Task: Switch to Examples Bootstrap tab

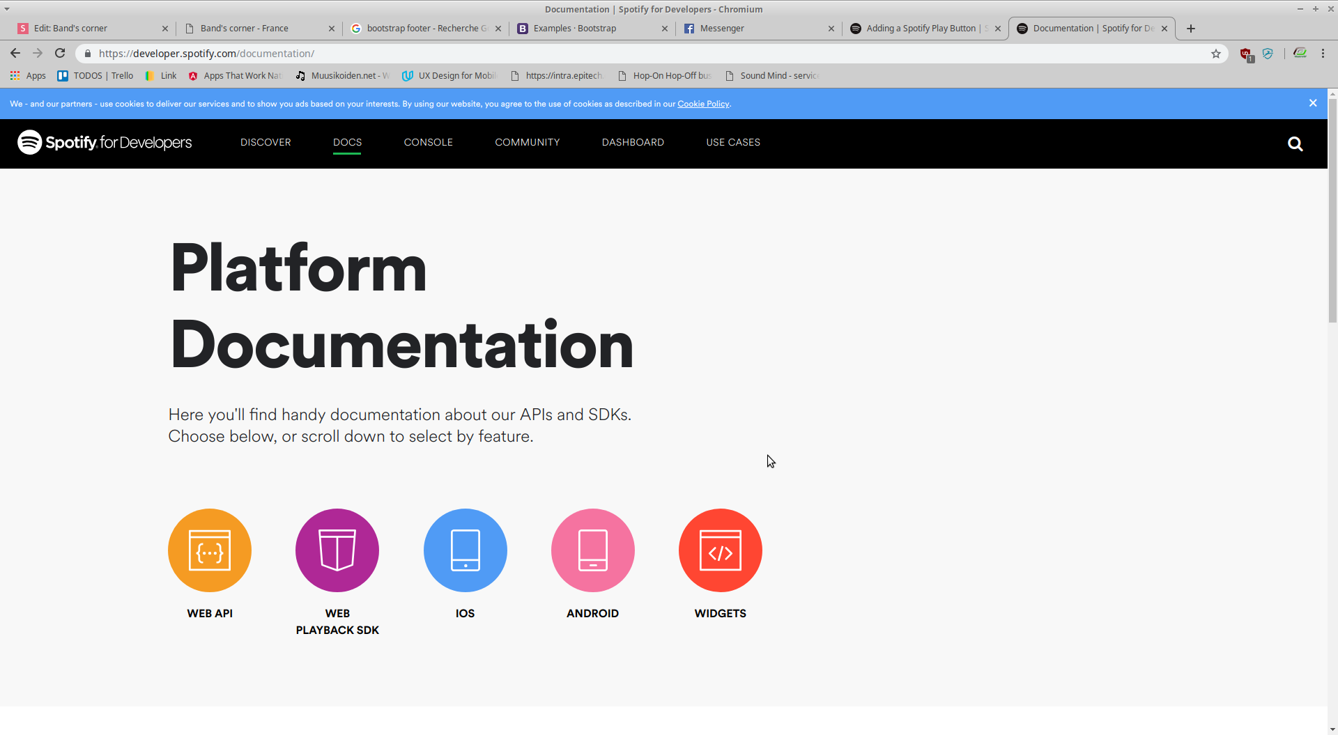Action: (x=591, y=29)
